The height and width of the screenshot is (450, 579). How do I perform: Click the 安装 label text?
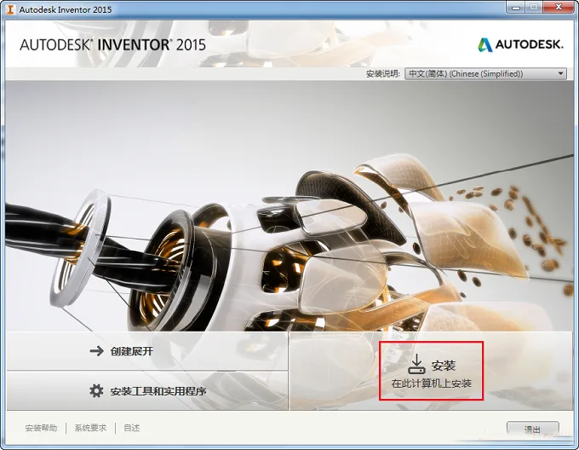443,366
